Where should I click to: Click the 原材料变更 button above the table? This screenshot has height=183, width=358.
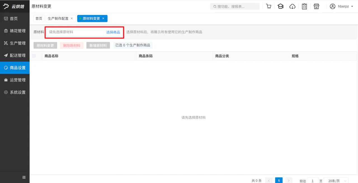point(45,45)
